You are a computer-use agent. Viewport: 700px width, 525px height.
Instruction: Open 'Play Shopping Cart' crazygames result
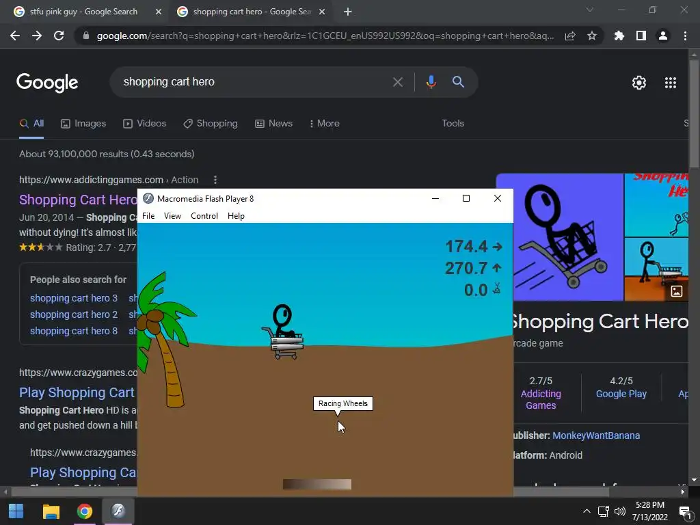point(77,393)
